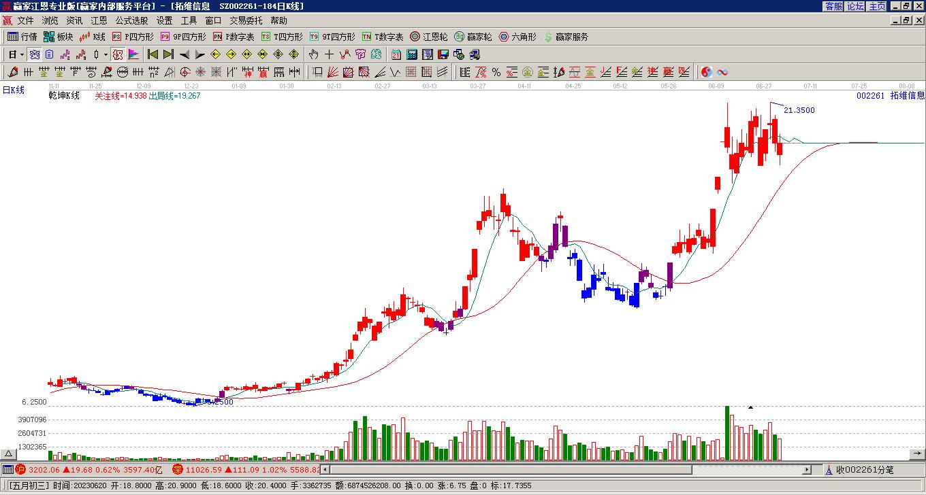
Task: Expand the candlestick chart type dropdown arrow
Action: pos(106,54)
